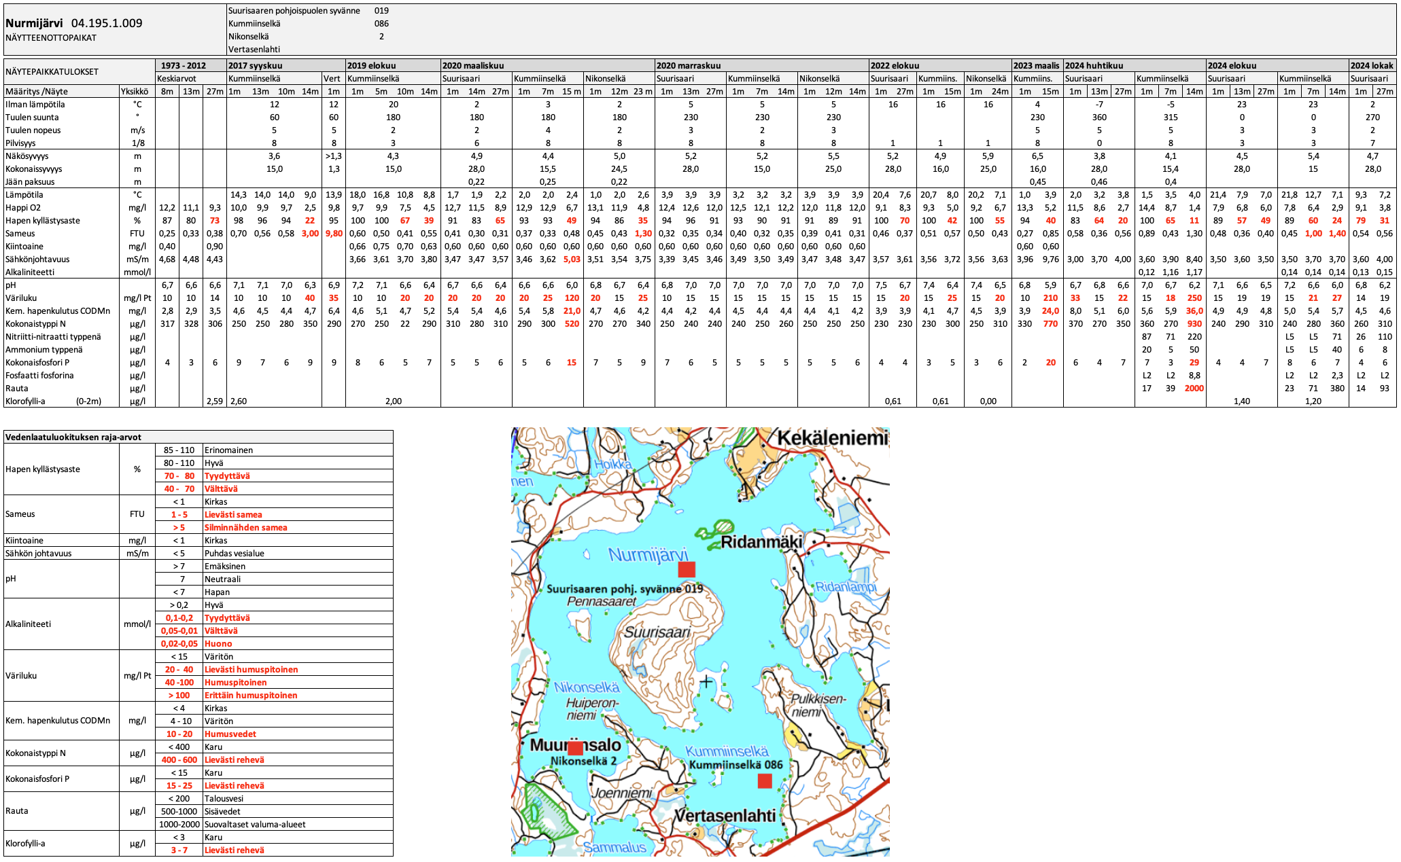Screen dimensions: 1401x862
Task: Select the Keskiarvot subheader cell
Action: click(x=177, y=78)
